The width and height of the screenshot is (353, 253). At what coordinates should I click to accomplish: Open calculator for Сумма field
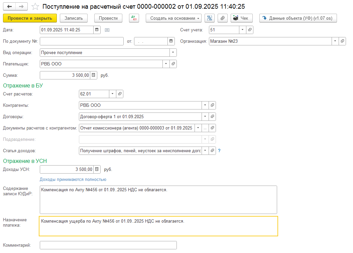pos(94,75)
